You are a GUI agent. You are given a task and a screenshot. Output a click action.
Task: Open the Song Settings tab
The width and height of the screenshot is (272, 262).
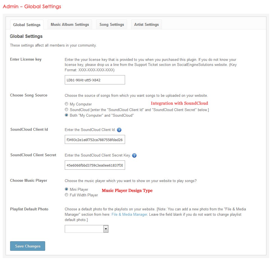[112, 25]
